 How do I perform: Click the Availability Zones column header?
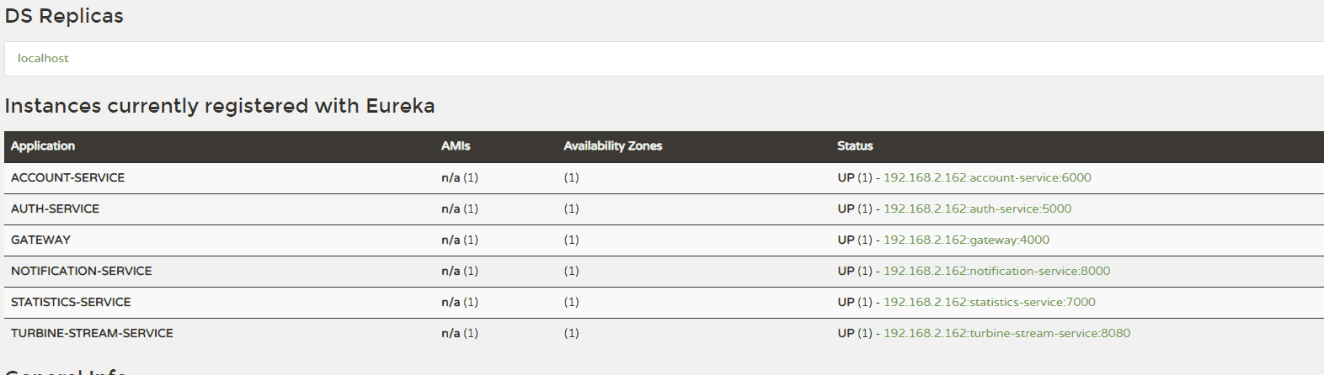click(613, 145)
